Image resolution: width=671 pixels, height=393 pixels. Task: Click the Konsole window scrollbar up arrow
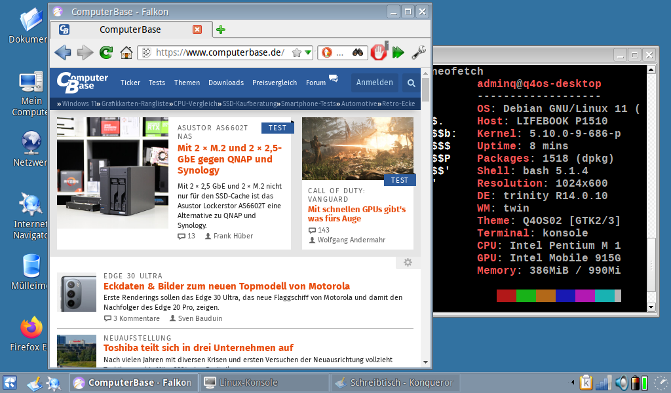point(651,69)
